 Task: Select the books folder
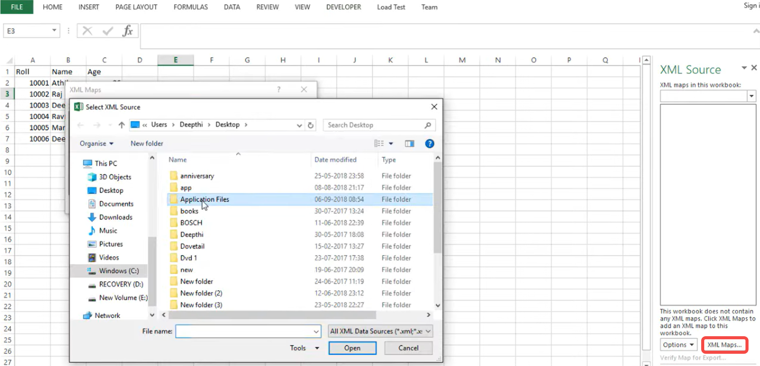point(189,211)
